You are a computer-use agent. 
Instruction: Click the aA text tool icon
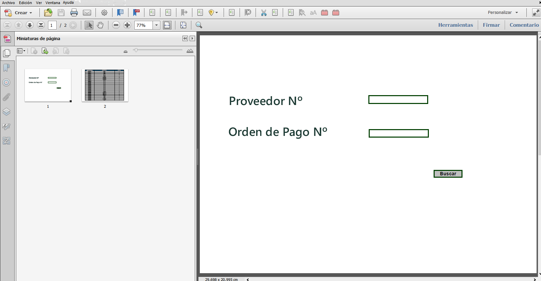tap(313, 13)
